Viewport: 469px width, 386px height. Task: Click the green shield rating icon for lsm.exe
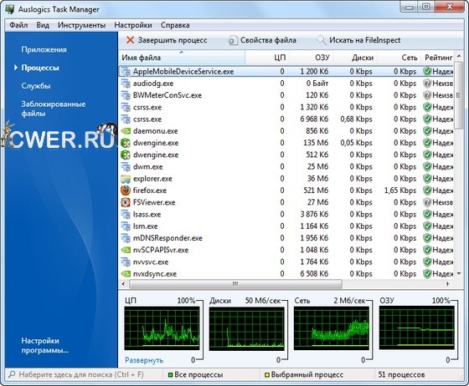427,226
